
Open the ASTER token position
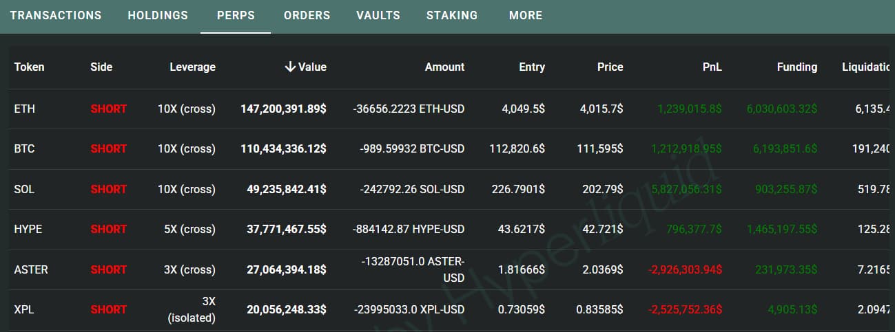pyautogui.click(x=31, y=269)
